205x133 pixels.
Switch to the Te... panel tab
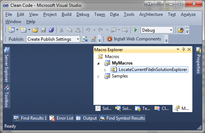pos(143,108)
